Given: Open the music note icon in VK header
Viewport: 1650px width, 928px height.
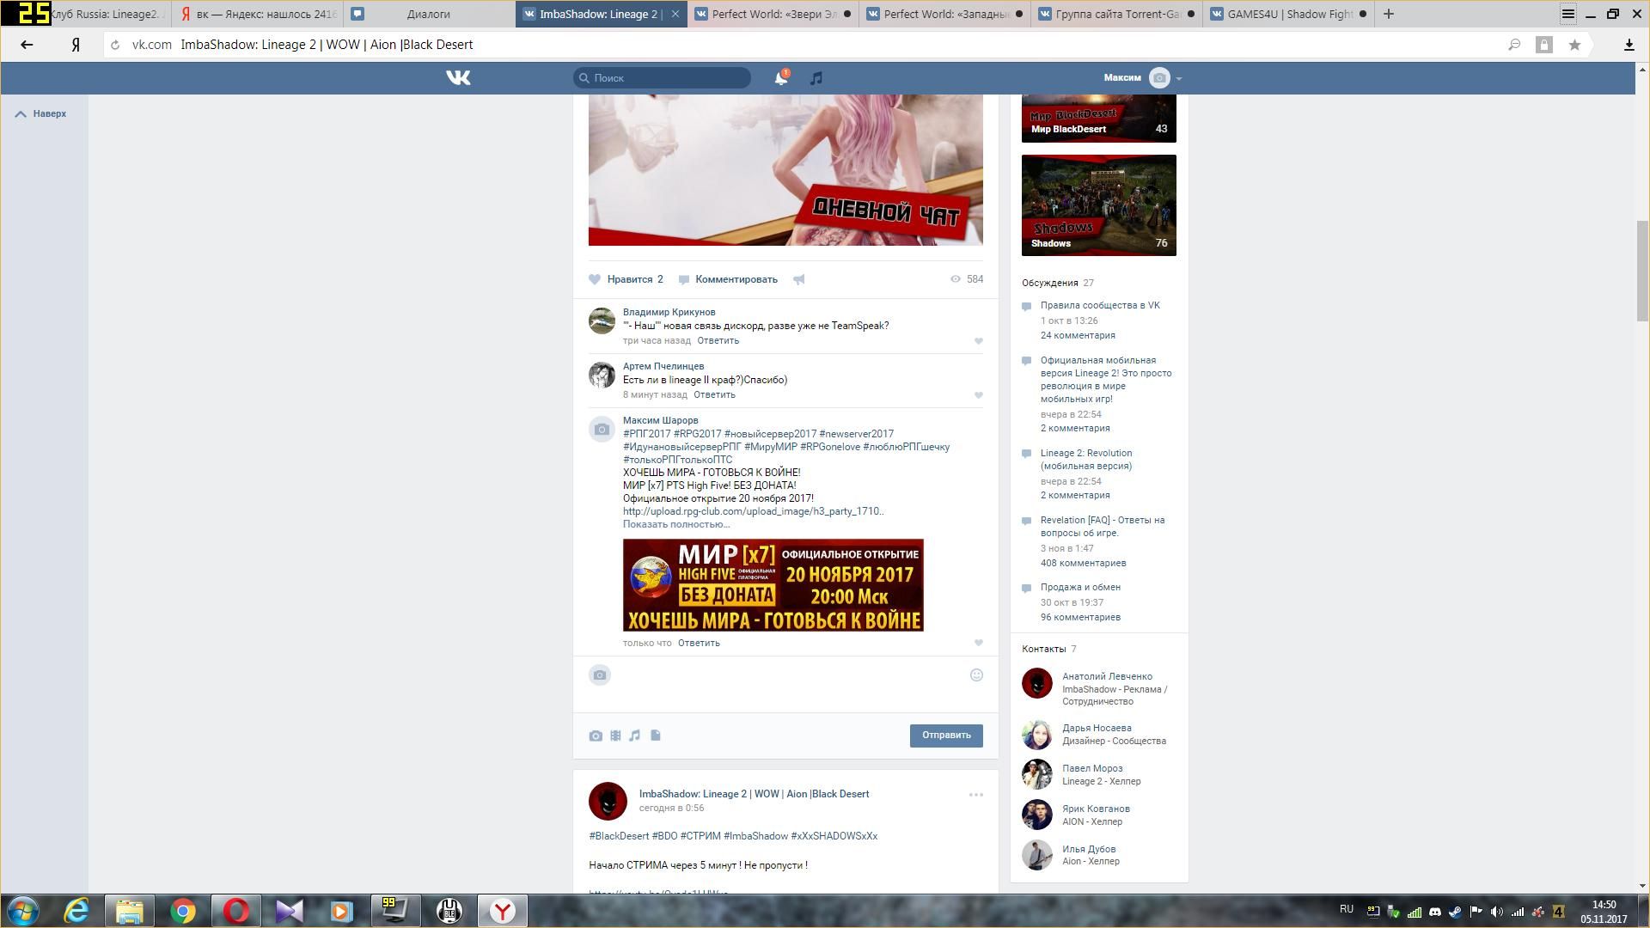Looking at the screenshot, I should [816, 78].
